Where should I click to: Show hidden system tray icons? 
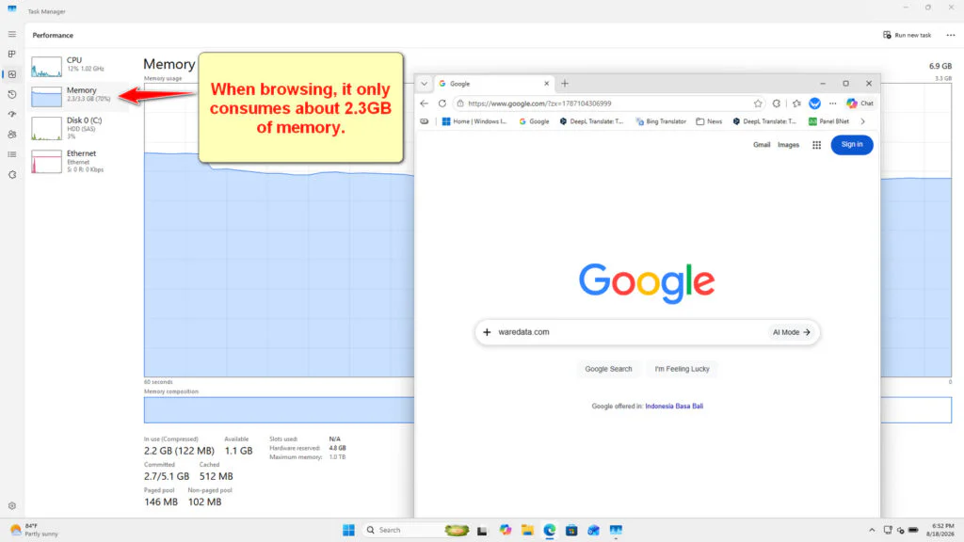872,530
